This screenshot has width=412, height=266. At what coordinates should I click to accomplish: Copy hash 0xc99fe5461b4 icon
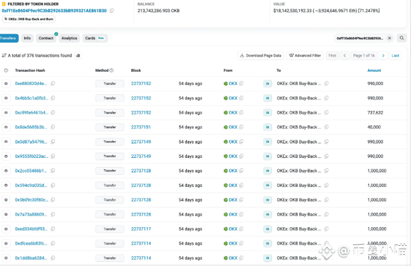tap(53, 113)
